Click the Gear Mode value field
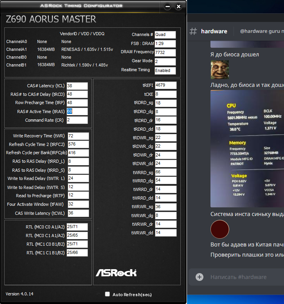 pos(165,62)
